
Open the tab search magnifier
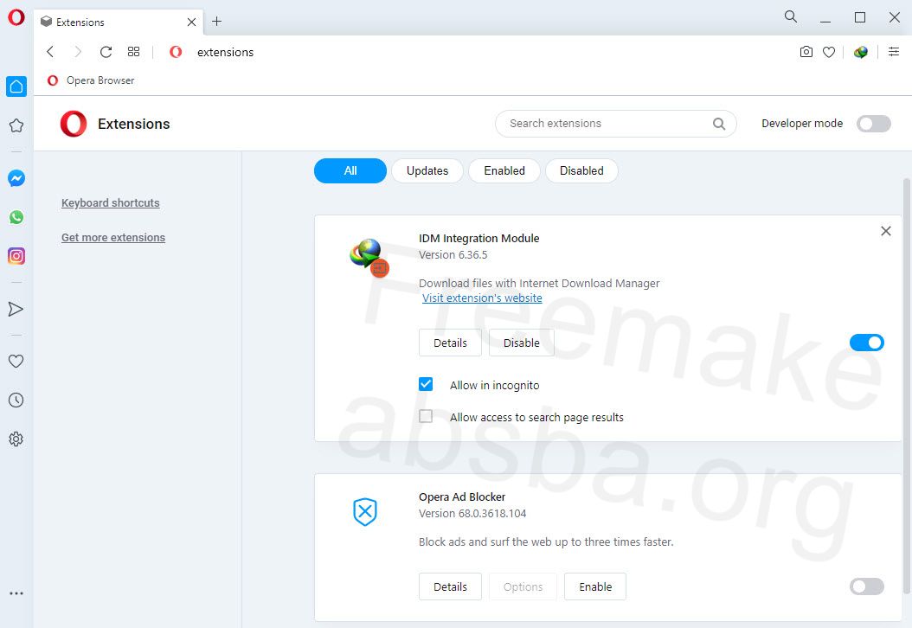point(791,16)
